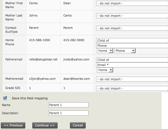The width and height of the screenshot is (168, 129).
Task: Click the Continue >> button
Action: (x=45, y=125)
